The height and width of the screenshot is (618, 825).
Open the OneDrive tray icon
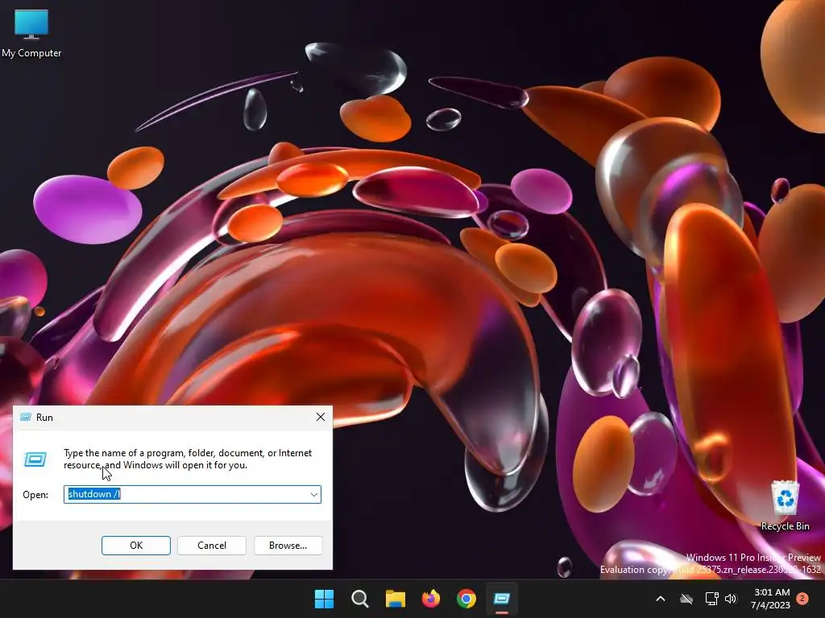click(686, 599)
